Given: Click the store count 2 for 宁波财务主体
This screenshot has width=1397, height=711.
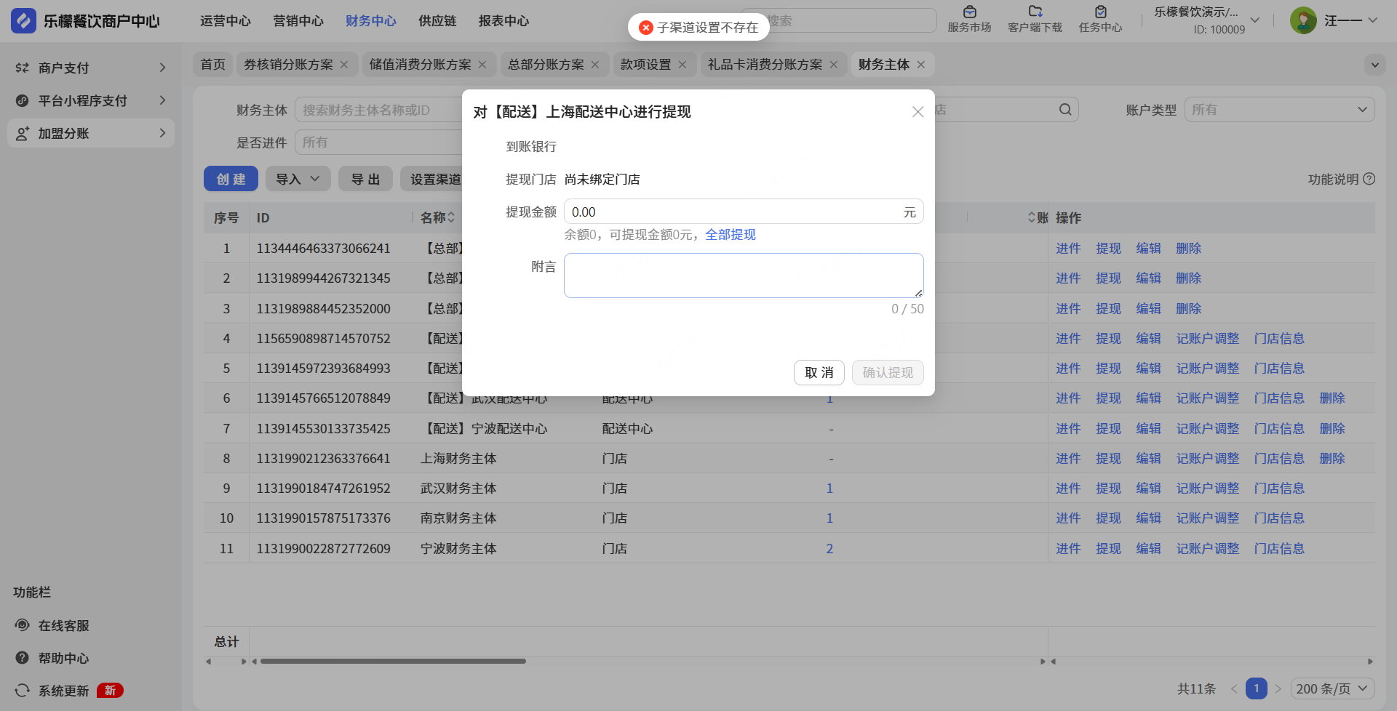Looking at the screenshot, I should (x=829, y=549).
